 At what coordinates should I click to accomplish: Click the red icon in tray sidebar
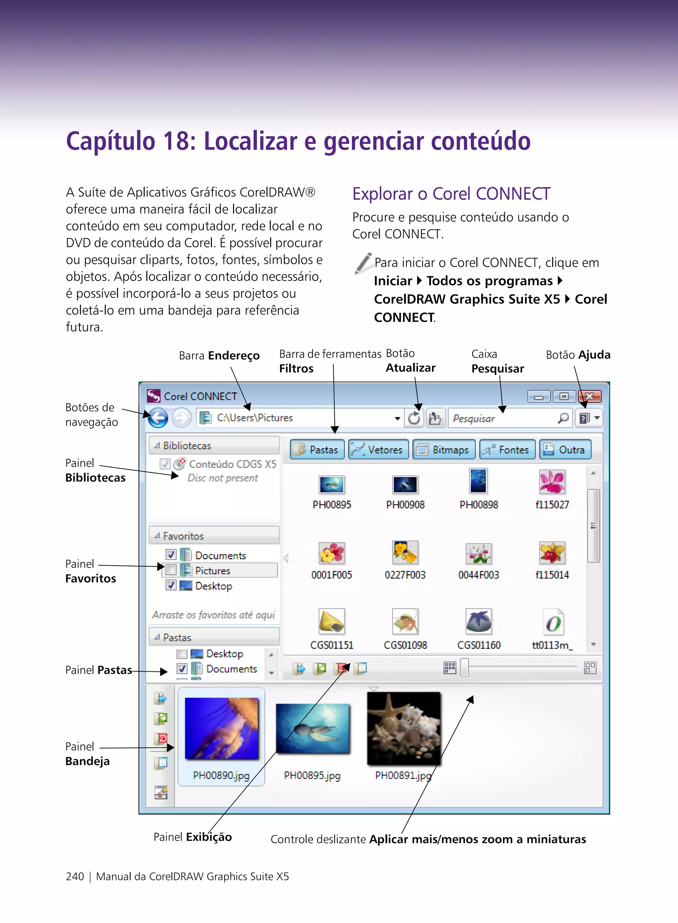161,739
